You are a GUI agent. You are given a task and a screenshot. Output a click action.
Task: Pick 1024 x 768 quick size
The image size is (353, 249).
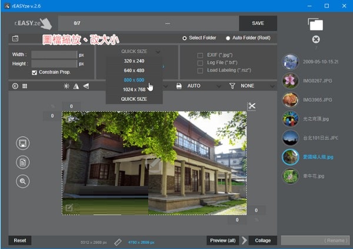(x=134, y=89)
